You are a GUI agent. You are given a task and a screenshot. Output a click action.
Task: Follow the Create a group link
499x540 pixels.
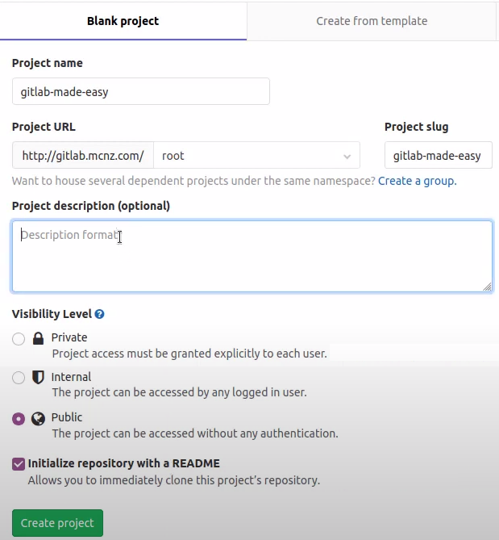coord(417,181)
